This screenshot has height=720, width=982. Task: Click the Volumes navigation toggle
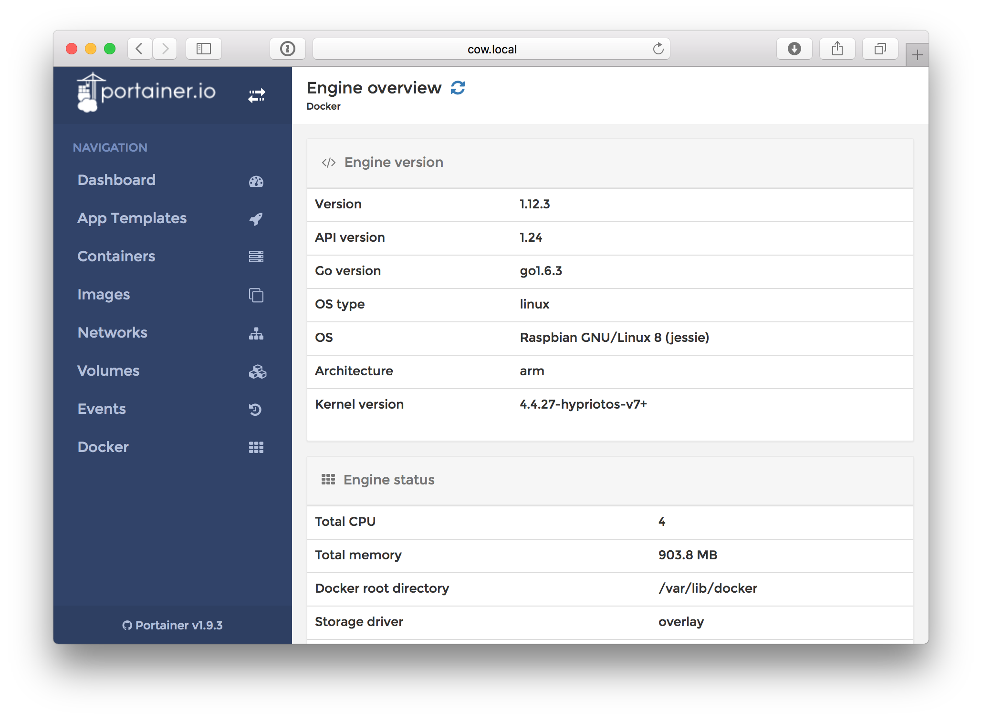tap(168, 370)
